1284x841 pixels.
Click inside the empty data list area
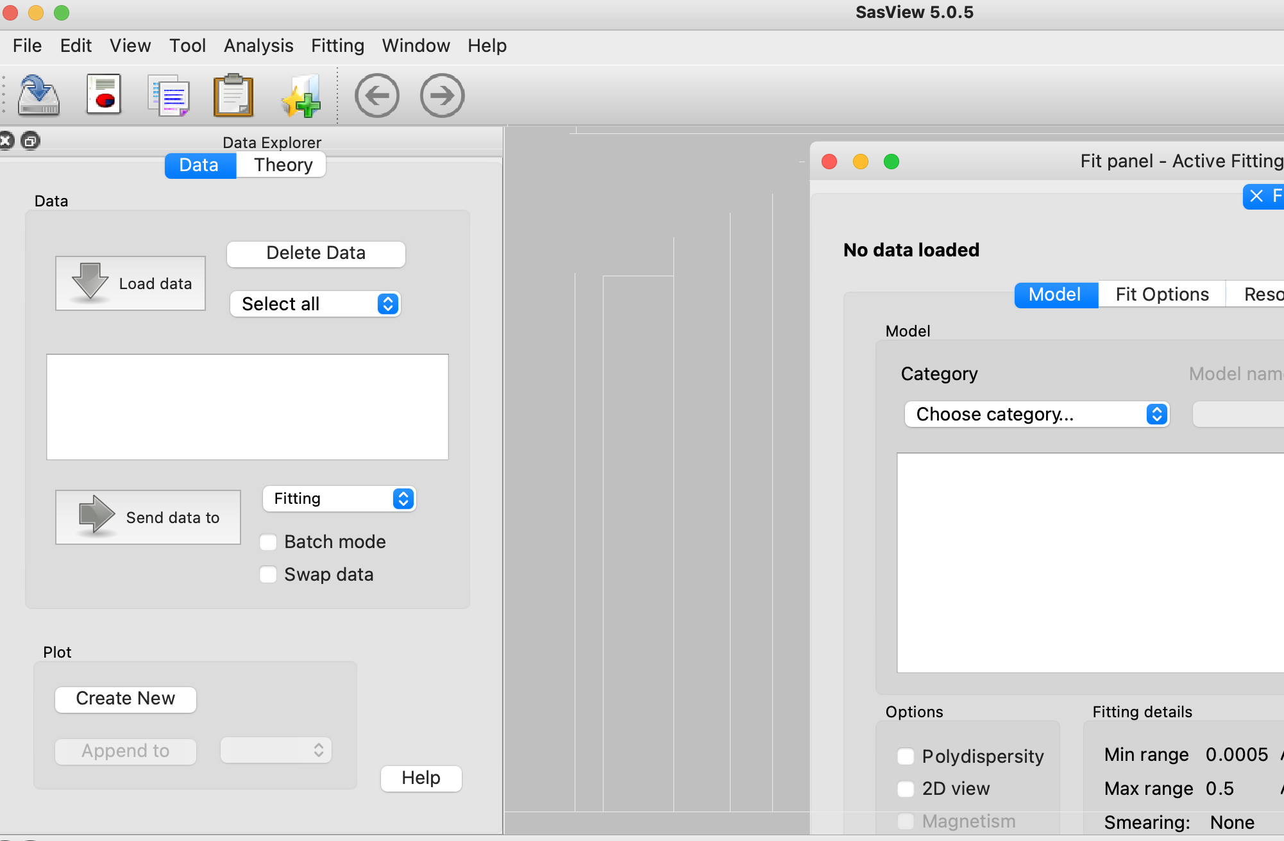[247, 406]
